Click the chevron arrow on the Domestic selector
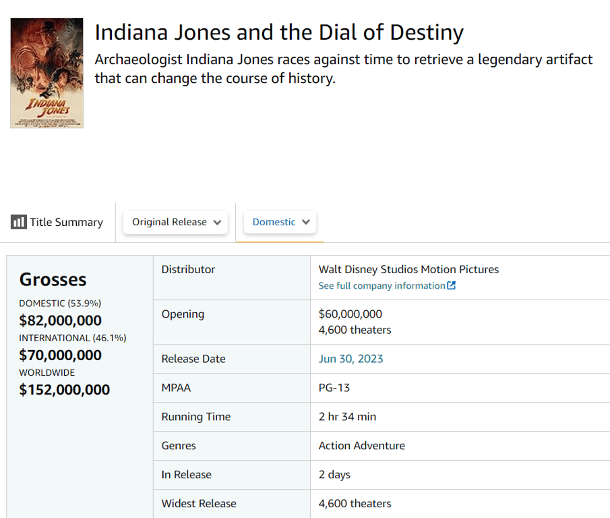Viewport: 610px width, 518px height. click(306, 222)
